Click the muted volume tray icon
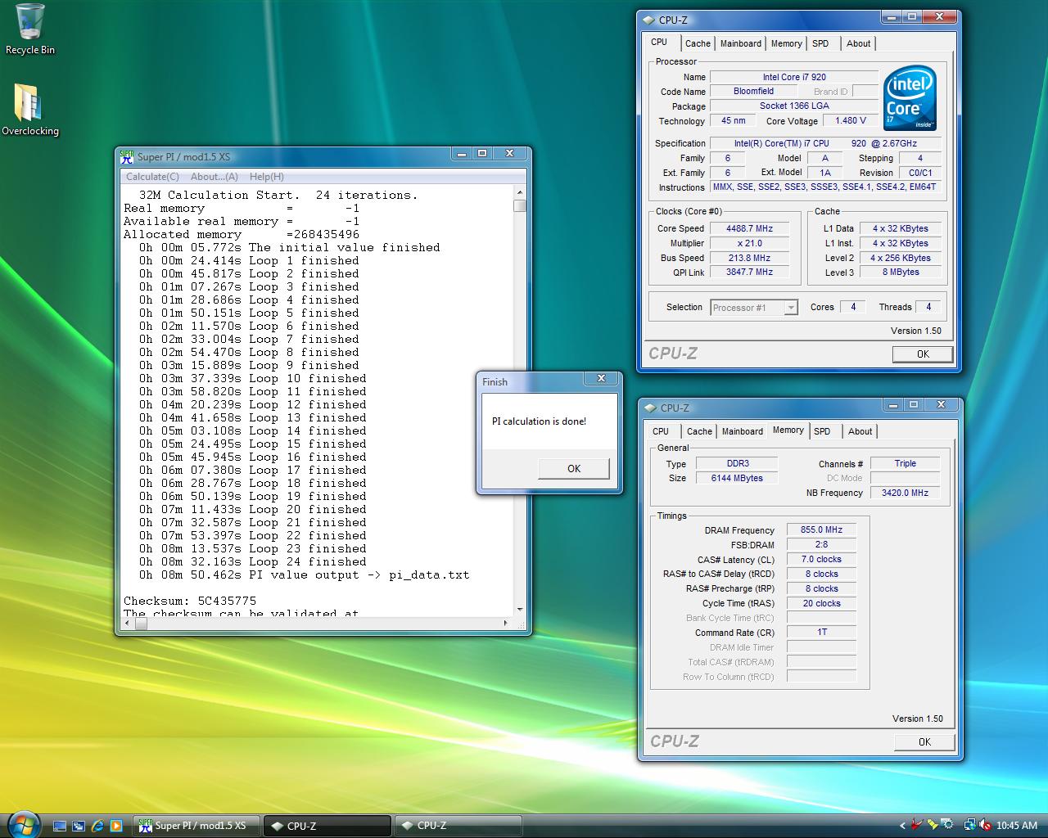This screenshot has height=838, width=1048. tap(985, 826)
